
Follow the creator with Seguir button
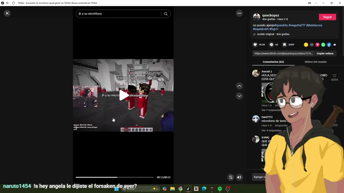click(327, 17)
